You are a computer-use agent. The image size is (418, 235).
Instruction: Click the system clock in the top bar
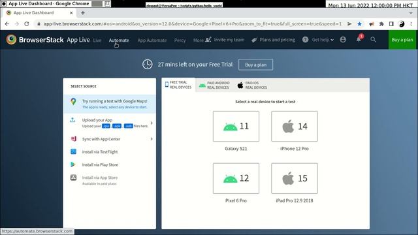[x=370, y=5]
